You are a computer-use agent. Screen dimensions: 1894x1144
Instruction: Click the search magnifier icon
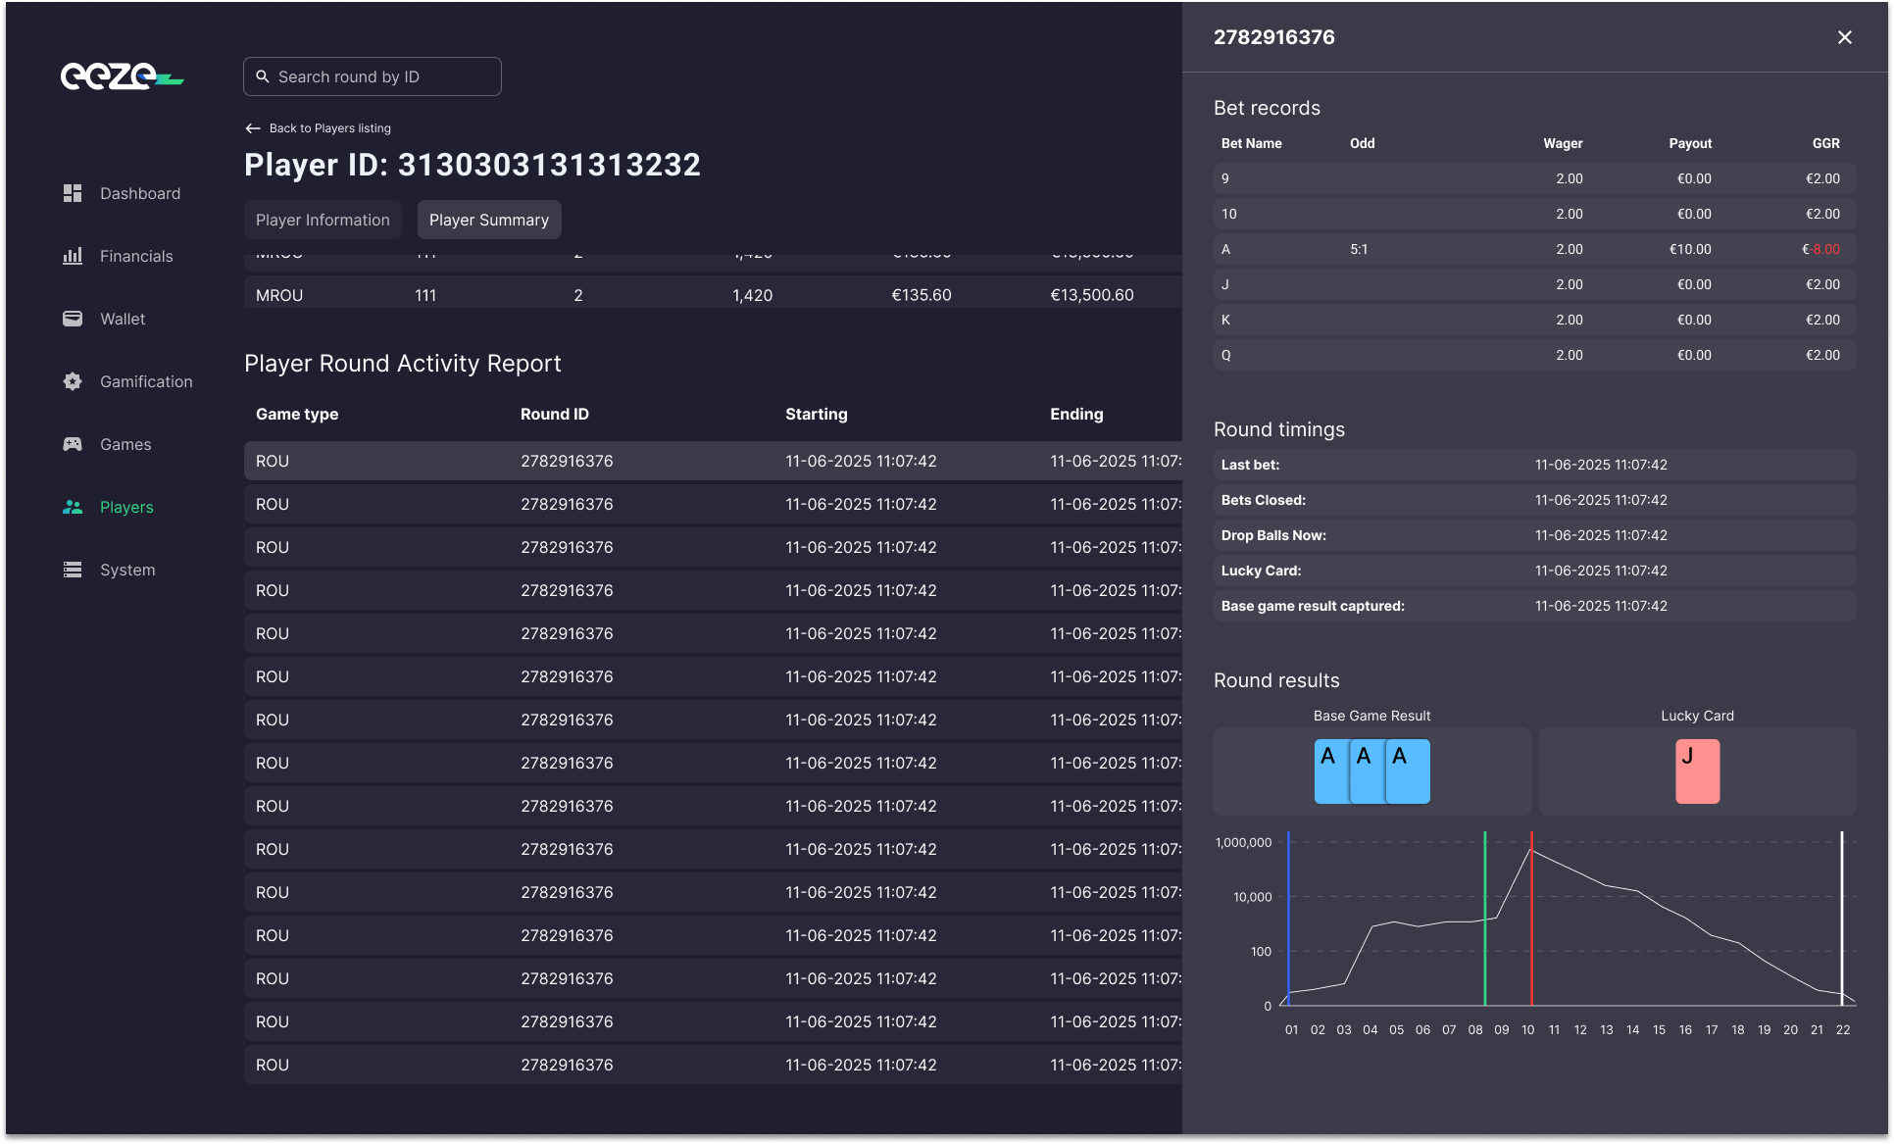263,76
